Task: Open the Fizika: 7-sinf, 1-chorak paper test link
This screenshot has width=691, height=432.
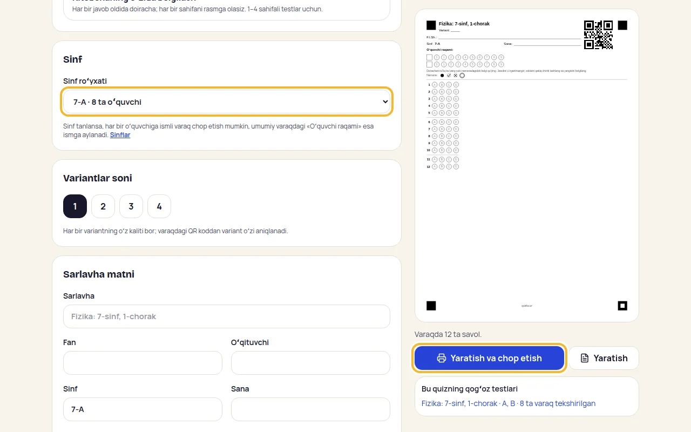Action: click(509, 403)
